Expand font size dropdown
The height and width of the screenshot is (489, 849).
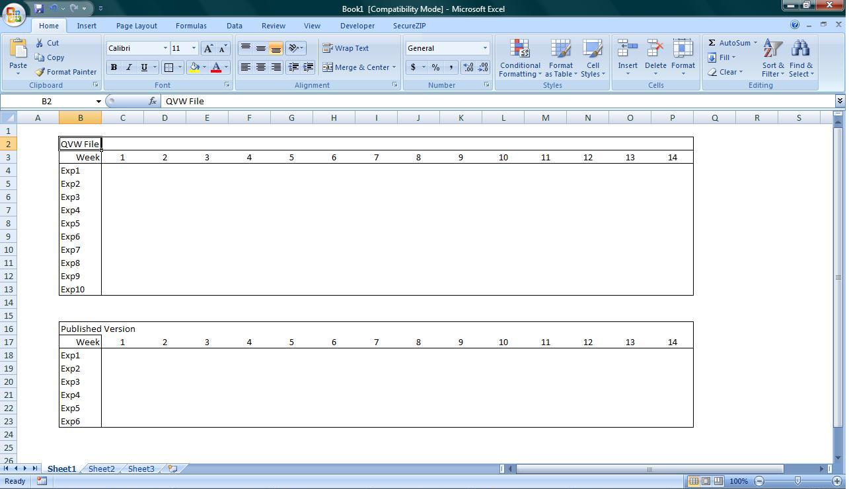(194, 48)
